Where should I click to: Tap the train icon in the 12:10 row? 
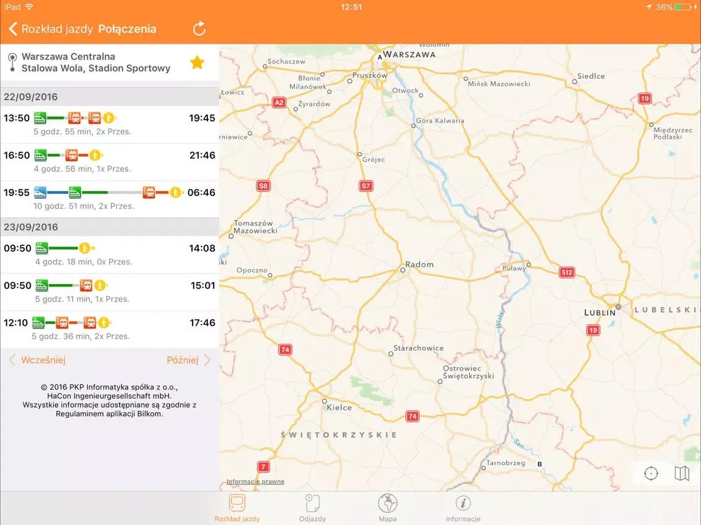[x=38, y=322]
